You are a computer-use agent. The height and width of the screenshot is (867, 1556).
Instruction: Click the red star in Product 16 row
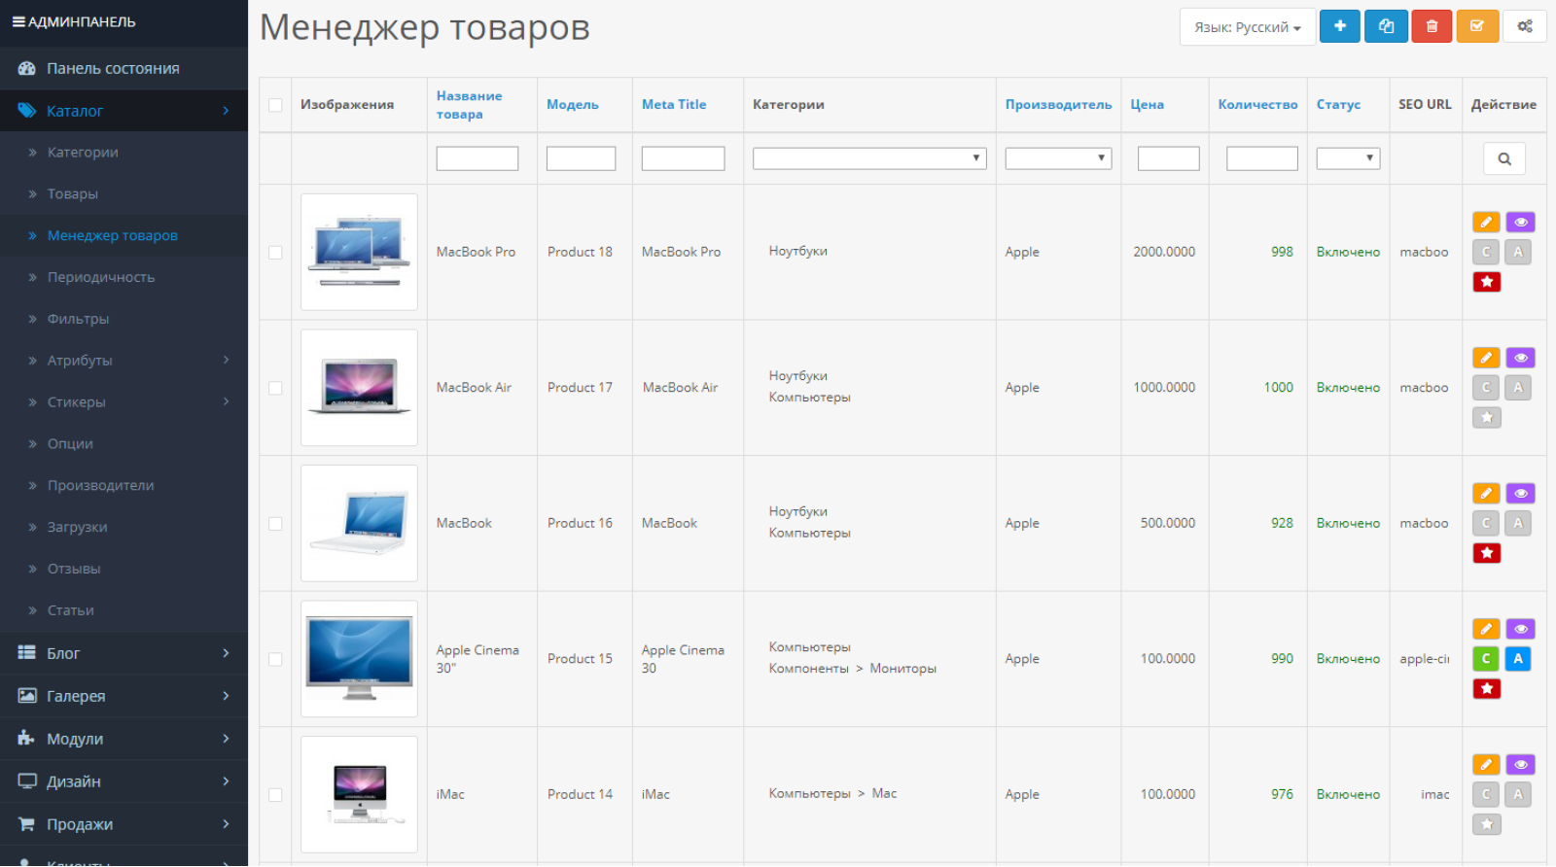[x=1487, y=553]
